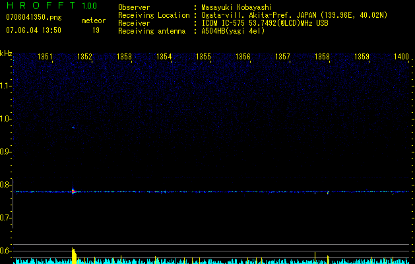Click the 1358 time axis marker
The width and height of the screenshot is (415, 264).
[322, 57]
